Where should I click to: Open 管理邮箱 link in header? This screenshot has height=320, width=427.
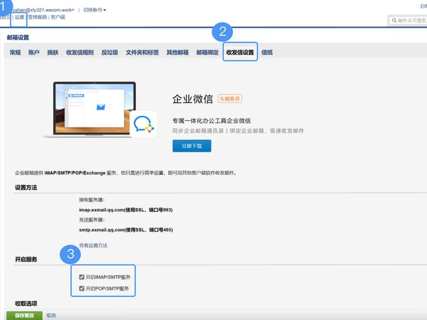37,17
